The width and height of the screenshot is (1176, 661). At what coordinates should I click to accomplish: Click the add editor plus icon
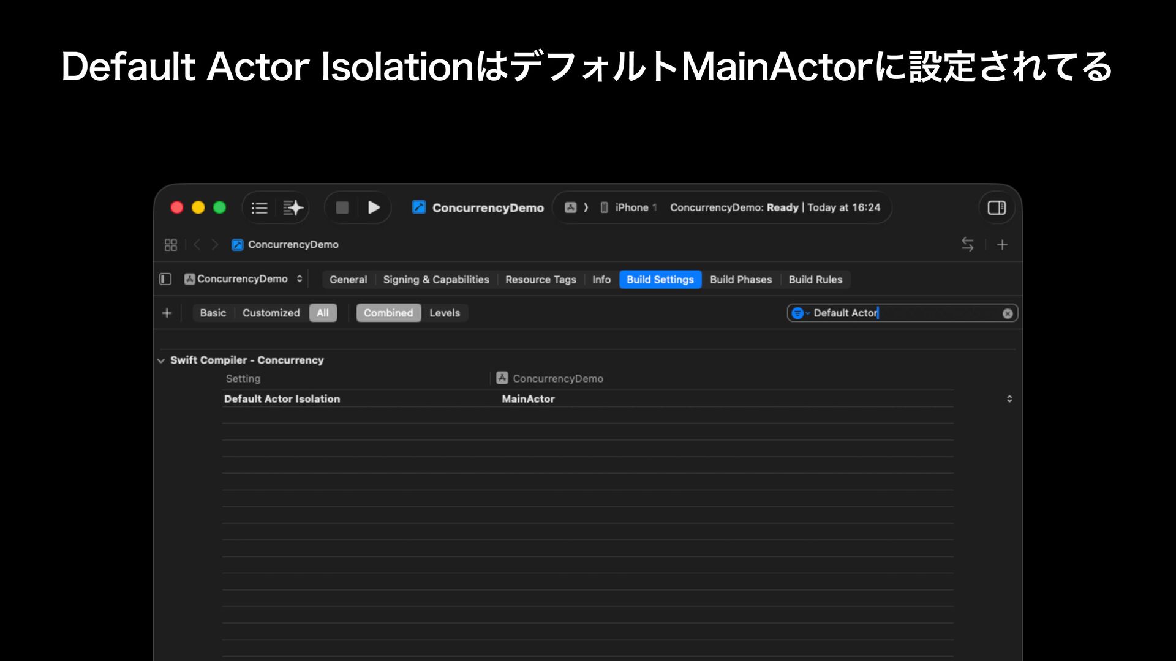(1002, 245)
